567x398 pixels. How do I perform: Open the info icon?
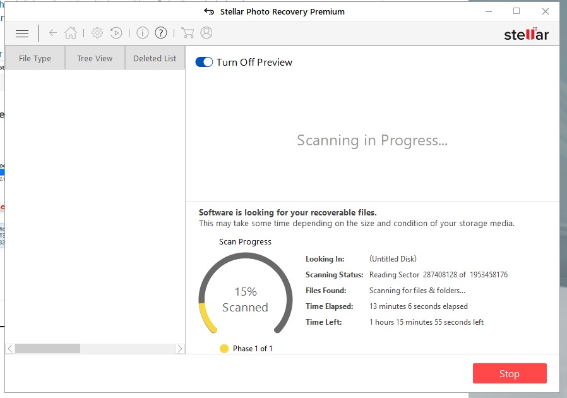coord(143,33)
